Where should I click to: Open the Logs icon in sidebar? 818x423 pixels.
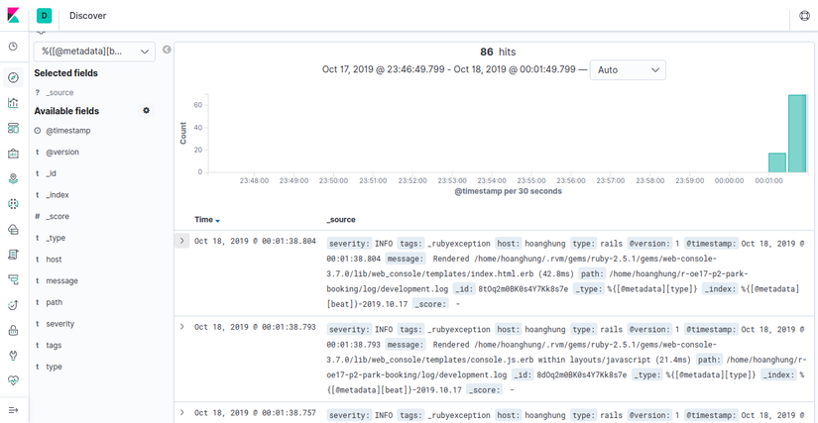click(14, 255)
